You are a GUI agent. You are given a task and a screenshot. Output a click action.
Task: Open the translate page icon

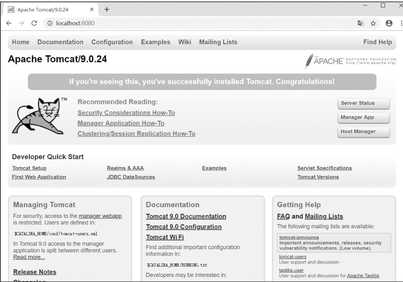[x=360, y=23]
